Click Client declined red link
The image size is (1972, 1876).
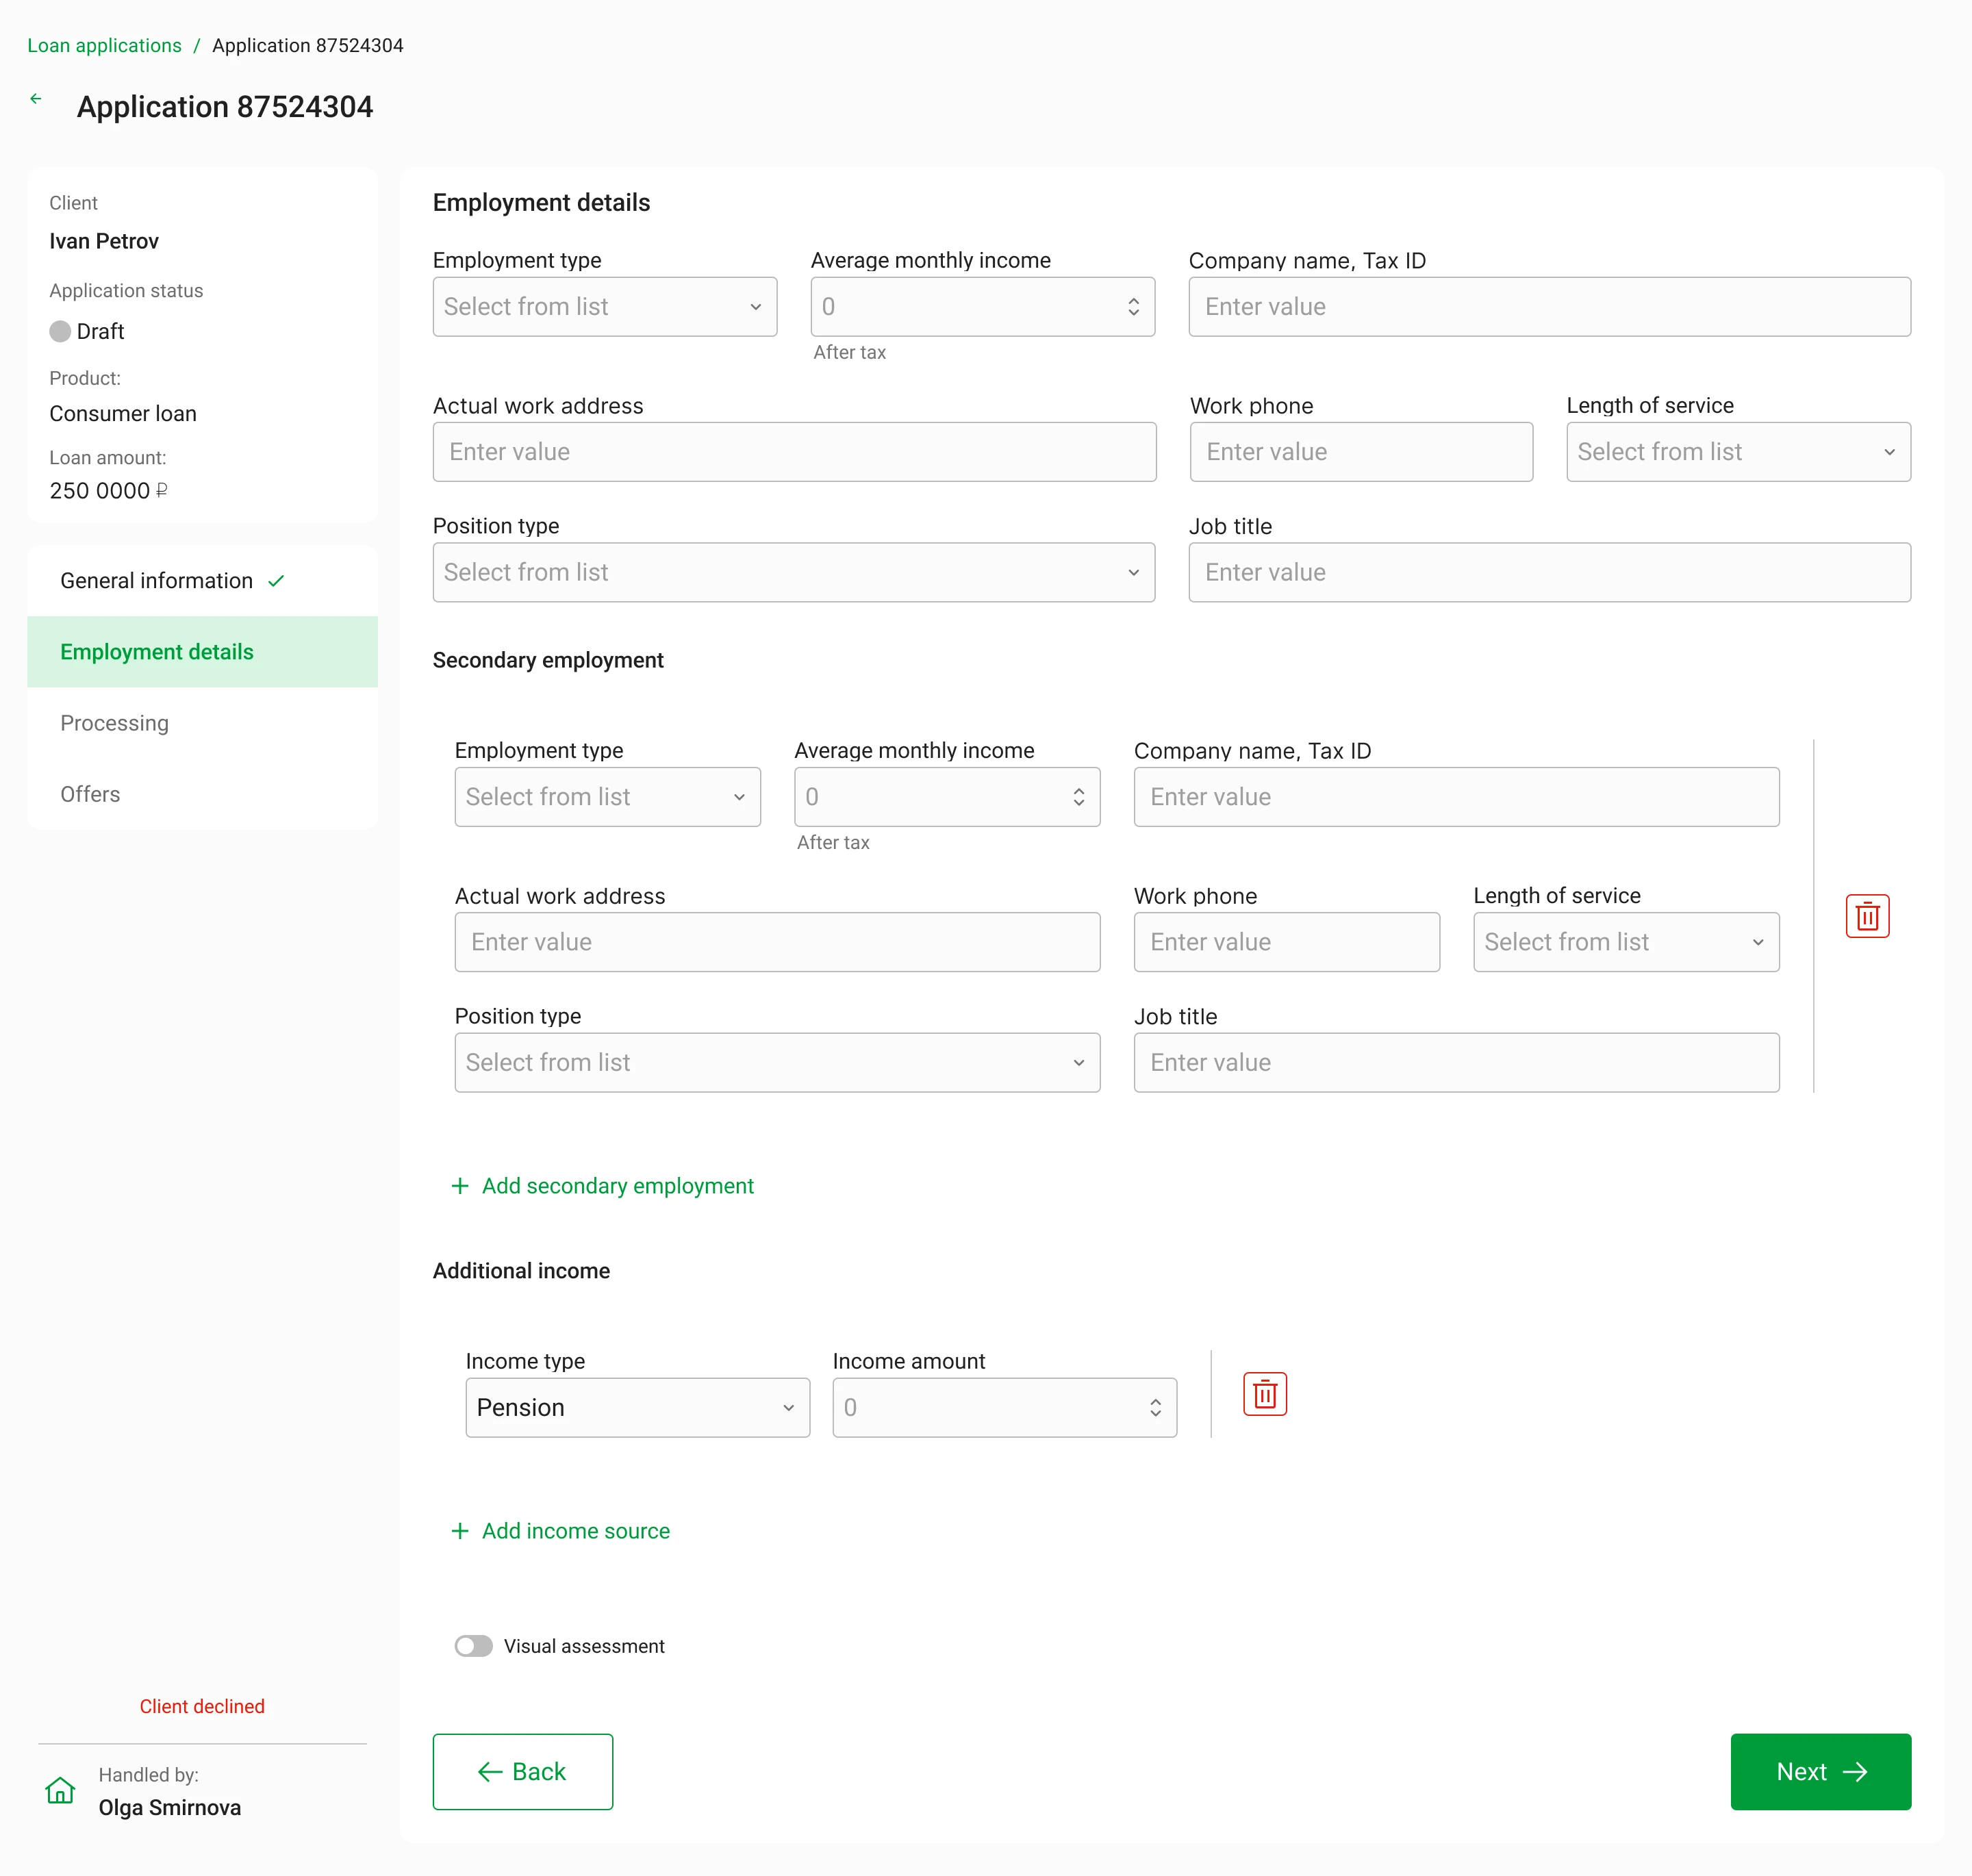[x=202, y=1706]
